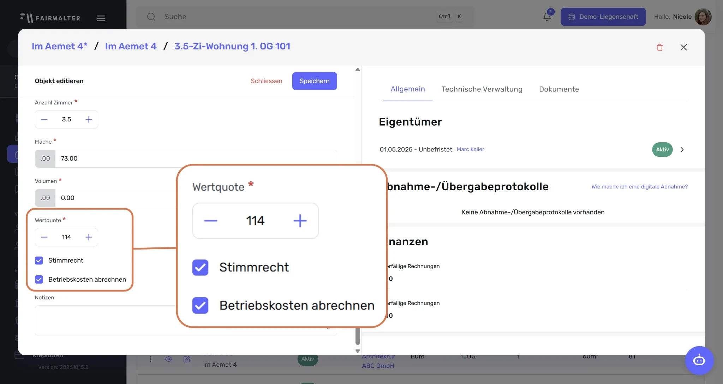Switch to the Allgemein tab
This screenshot has width=723, height=384.
408,89
